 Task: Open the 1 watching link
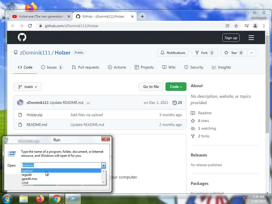tap(203, 128)
